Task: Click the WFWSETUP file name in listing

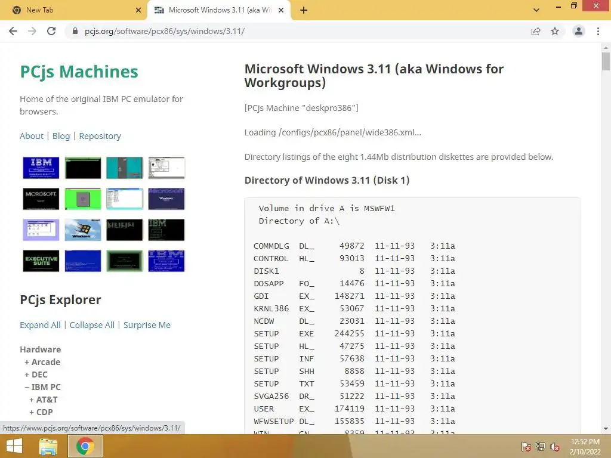Action: click(x=273, y=421)
